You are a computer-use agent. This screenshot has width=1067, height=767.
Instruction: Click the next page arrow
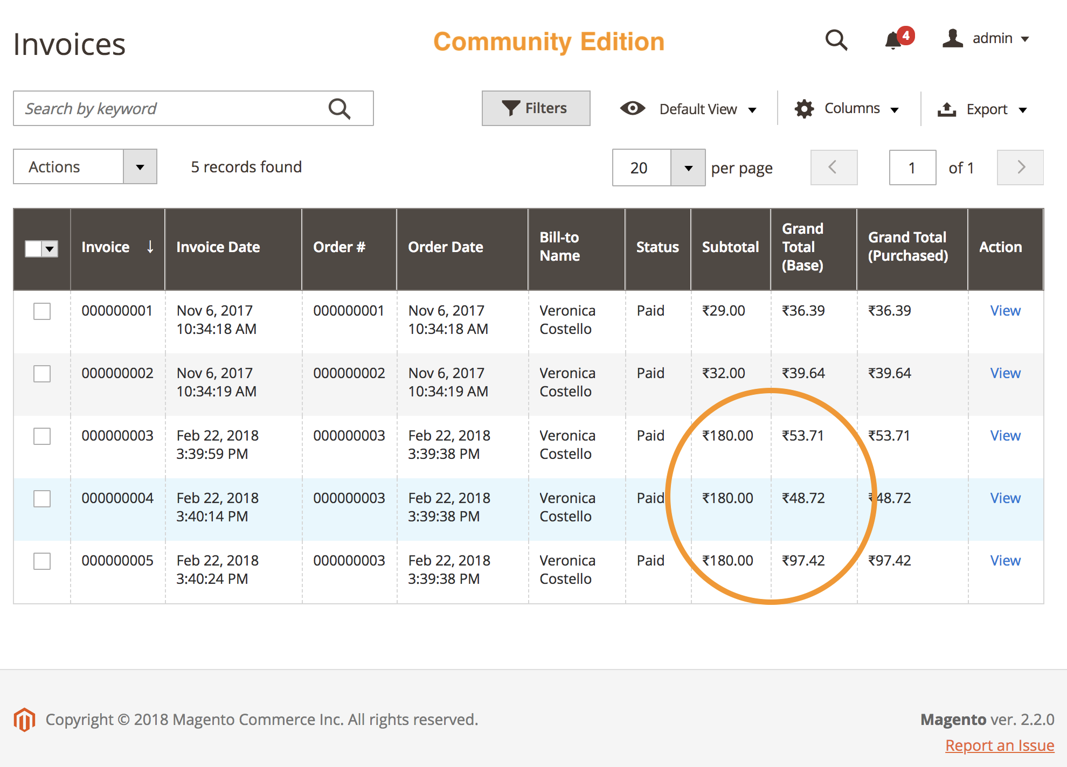1020,168
